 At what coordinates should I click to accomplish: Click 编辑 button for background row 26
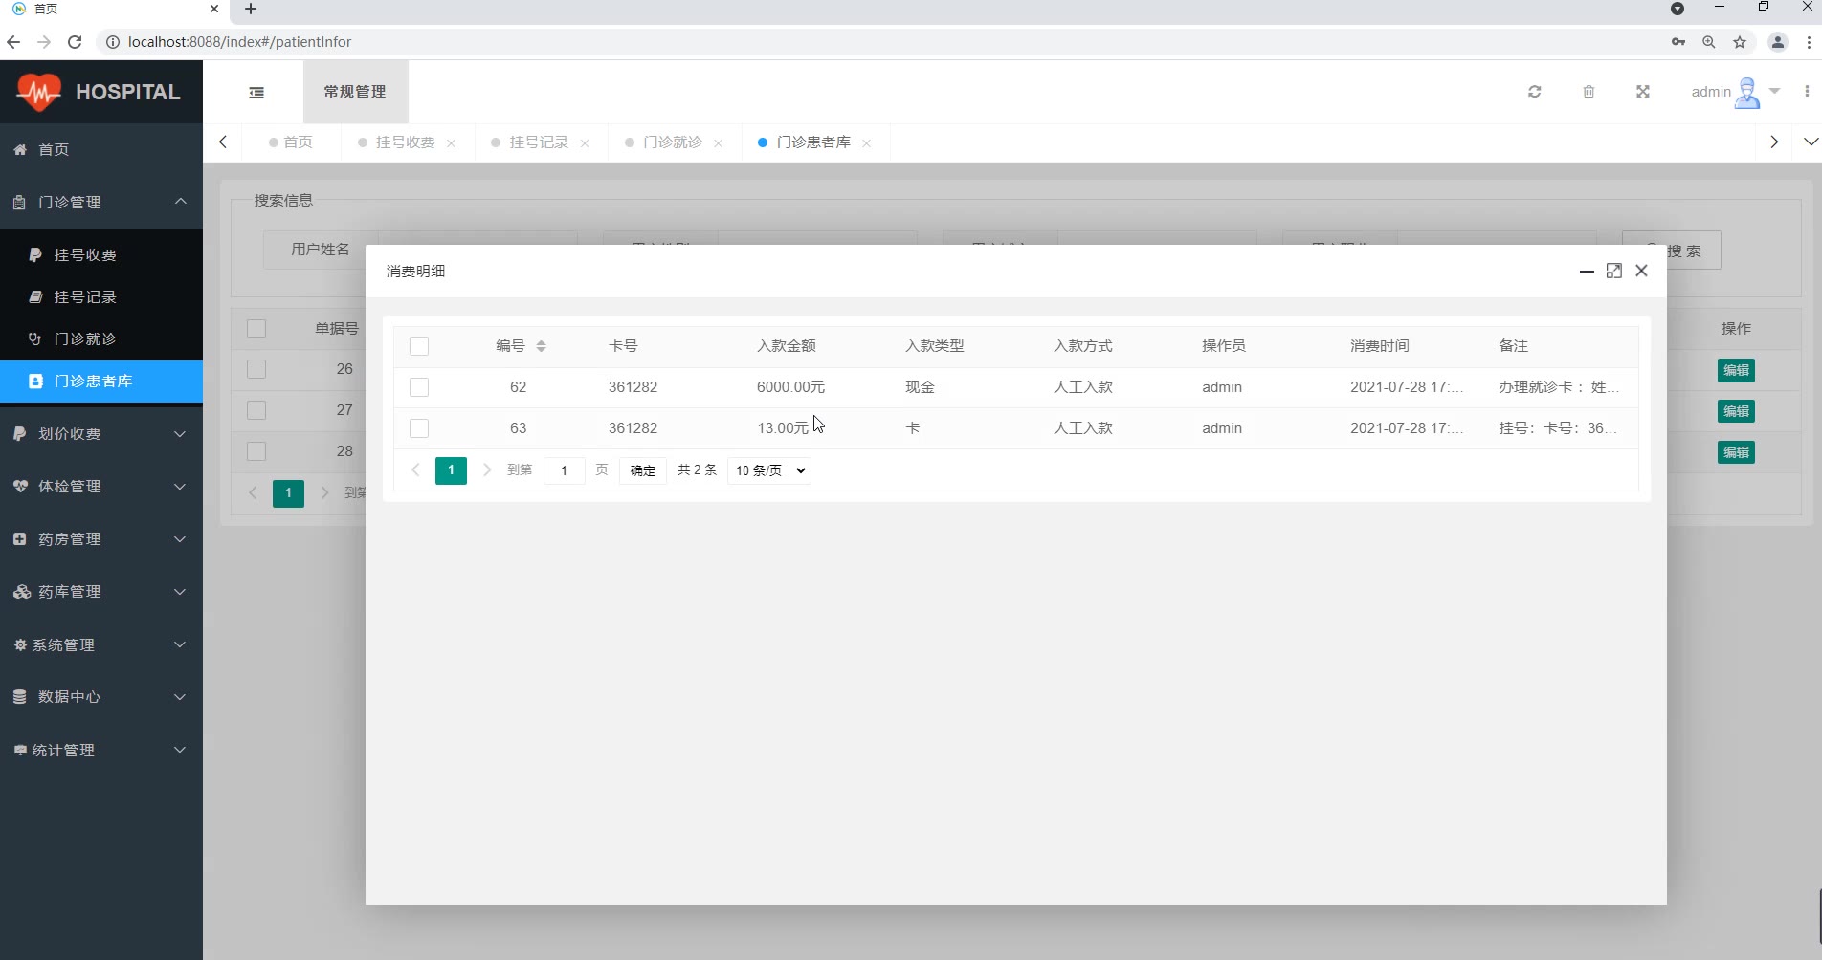point(1736,370)
